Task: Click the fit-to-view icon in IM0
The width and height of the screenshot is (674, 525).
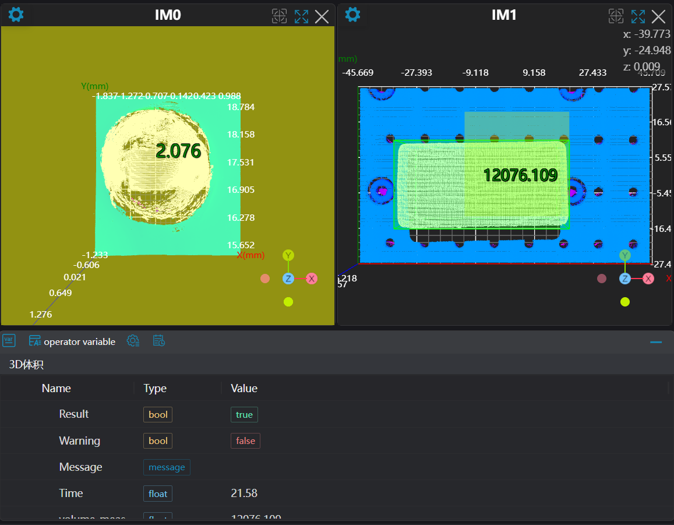Action: pyautogui.click(x=280, y=16)
